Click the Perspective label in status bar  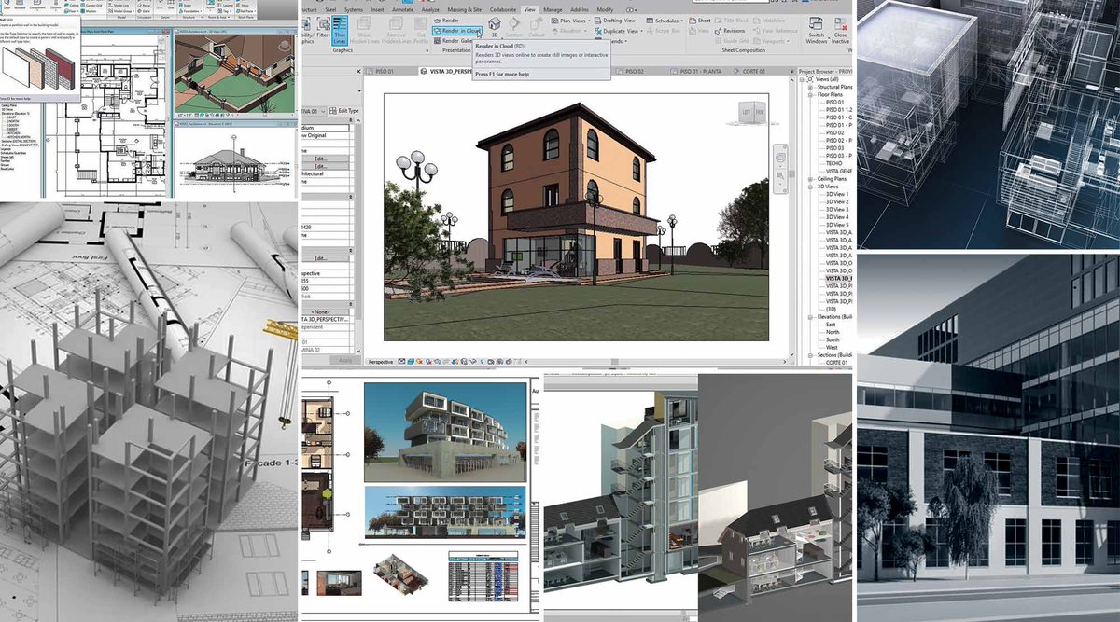point(380,361)
